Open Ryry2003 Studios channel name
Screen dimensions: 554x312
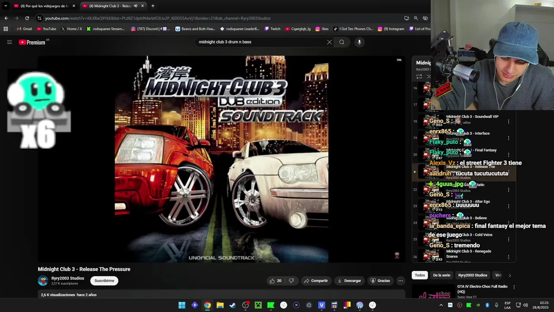[x=68, y=278]
